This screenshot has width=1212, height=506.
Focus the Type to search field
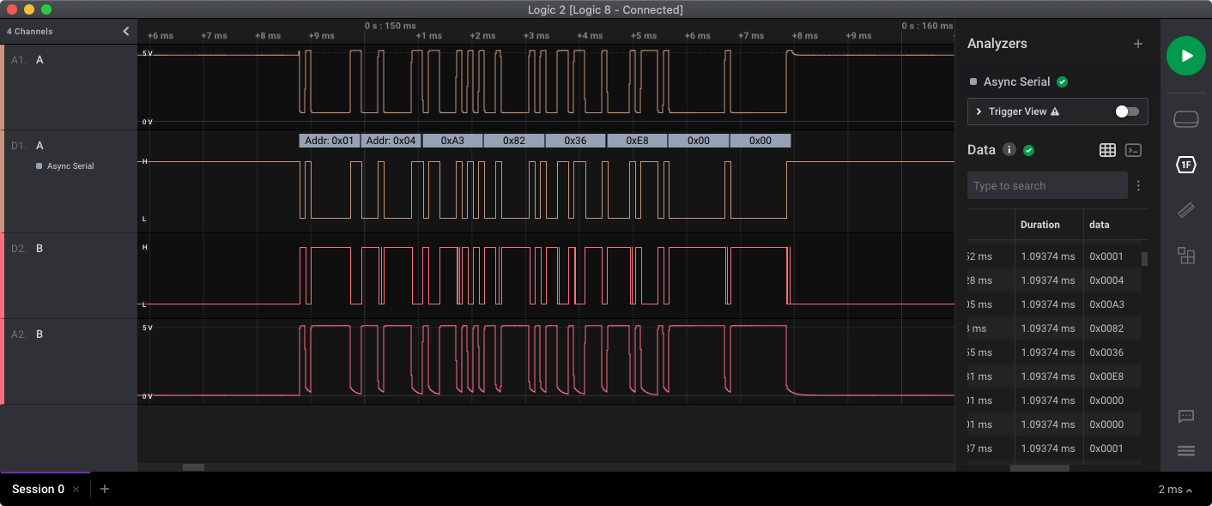(x=1047, y=185)
